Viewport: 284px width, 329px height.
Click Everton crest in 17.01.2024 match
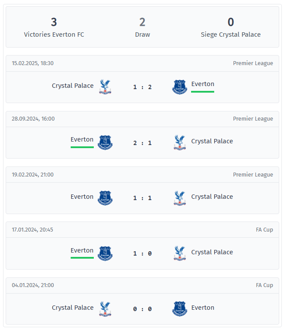[105, 253]
